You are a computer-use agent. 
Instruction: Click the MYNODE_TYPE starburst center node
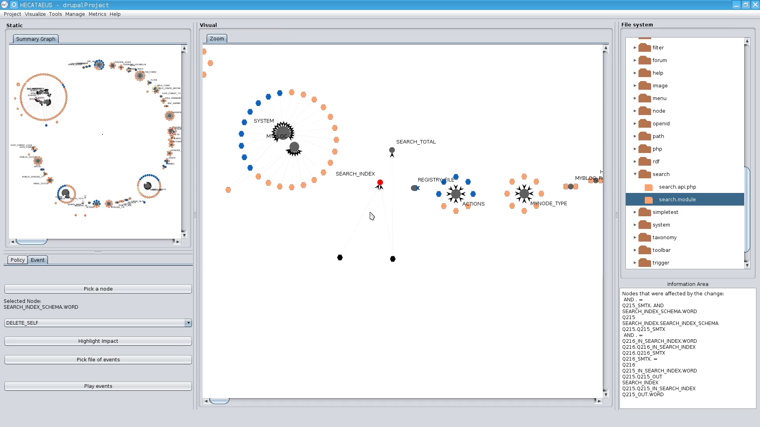pyautogui.click(x=524, y=194)
